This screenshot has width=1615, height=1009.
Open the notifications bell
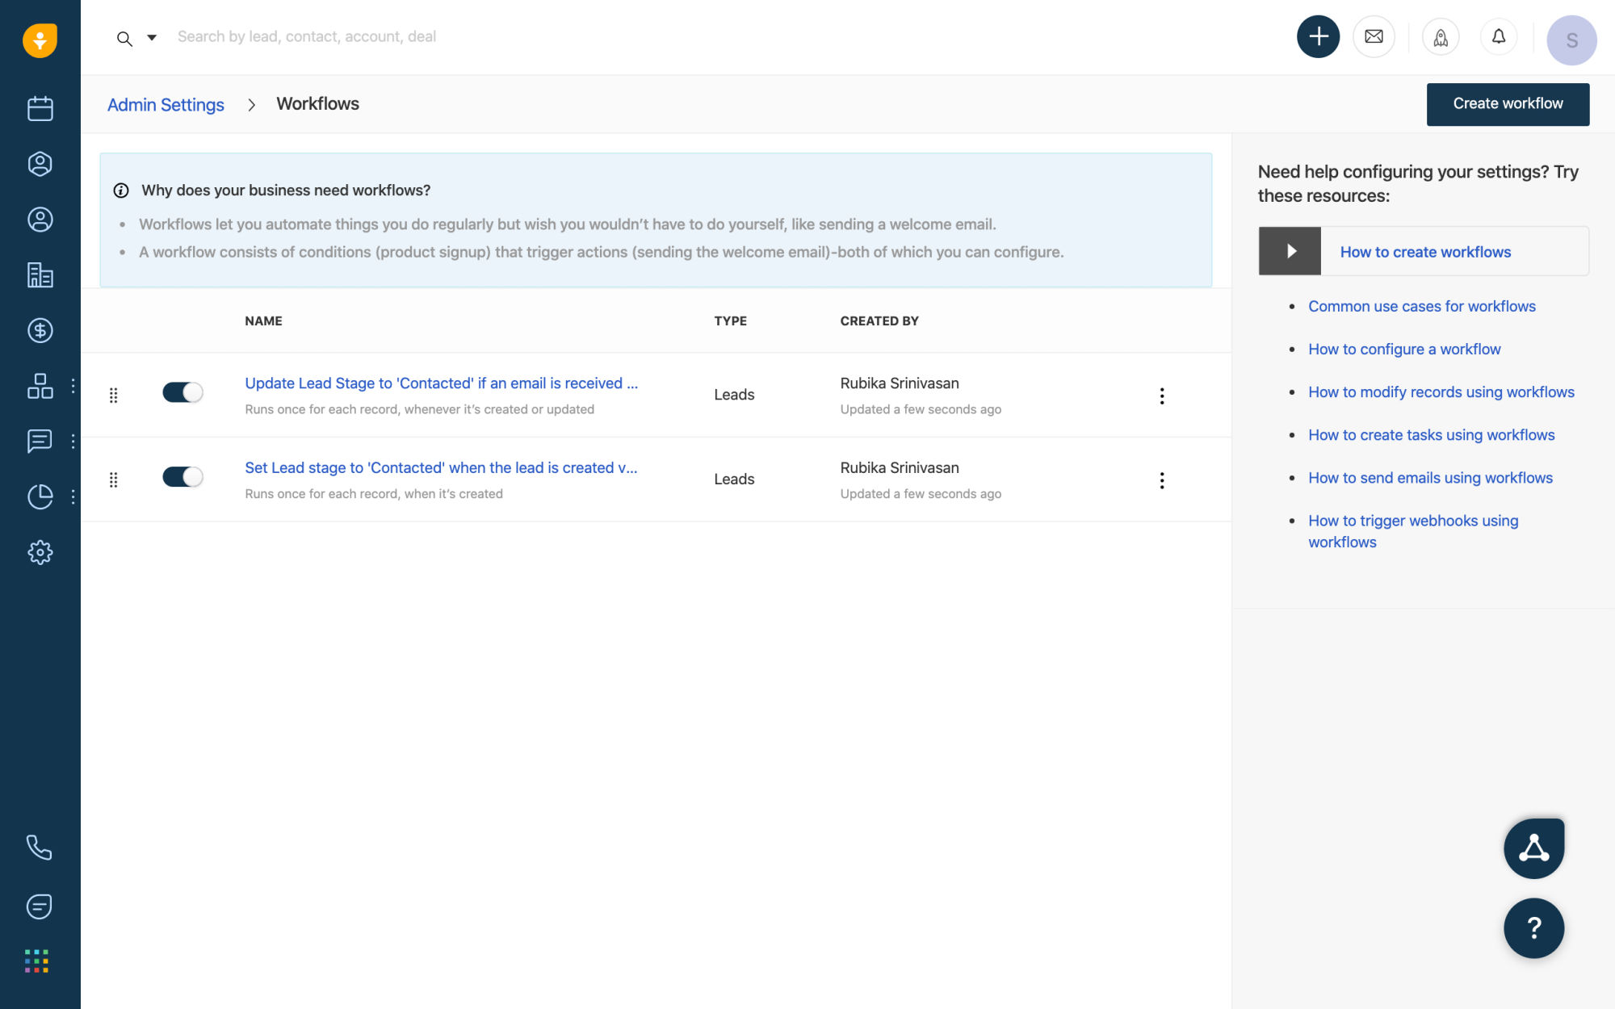[x=1499, y=37]
